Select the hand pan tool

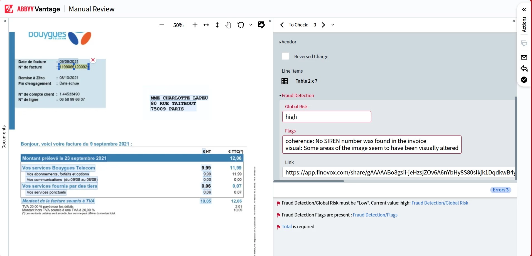228,25
